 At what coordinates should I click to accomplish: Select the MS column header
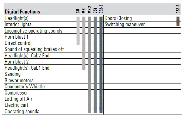pos(84,11)
